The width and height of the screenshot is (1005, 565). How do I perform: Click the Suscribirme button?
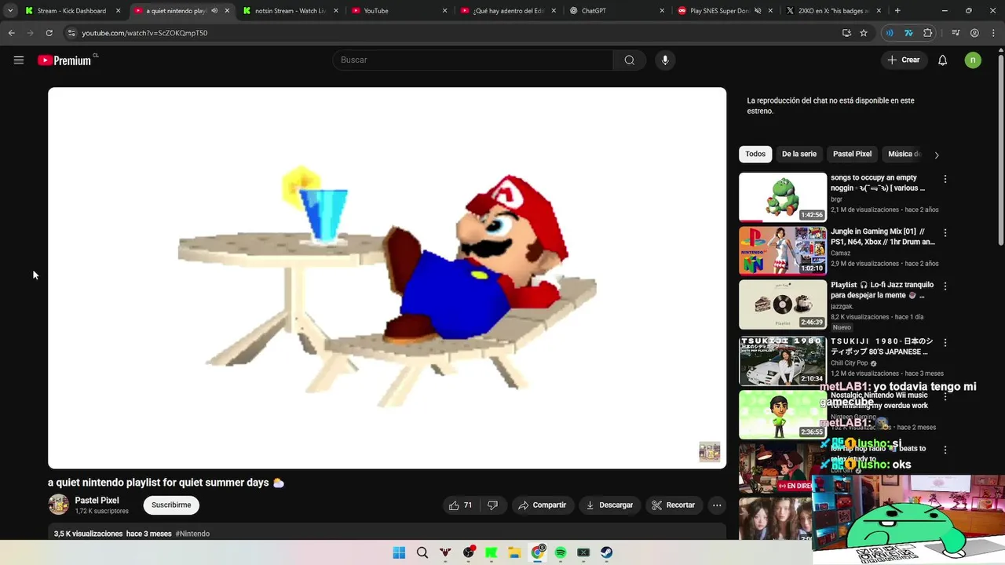coord(171,505)
